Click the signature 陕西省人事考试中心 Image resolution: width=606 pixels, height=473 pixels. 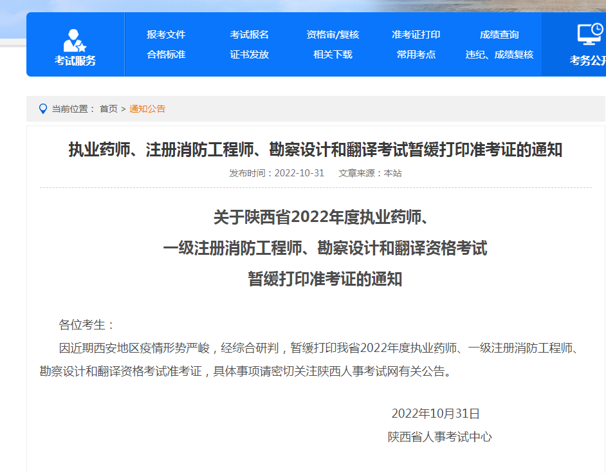point(440,437)
